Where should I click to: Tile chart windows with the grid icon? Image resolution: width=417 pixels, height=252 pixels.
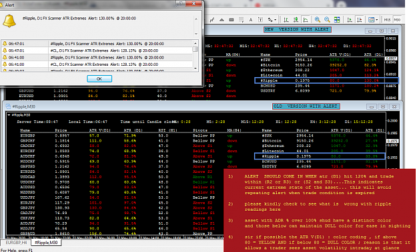(337, 20)
